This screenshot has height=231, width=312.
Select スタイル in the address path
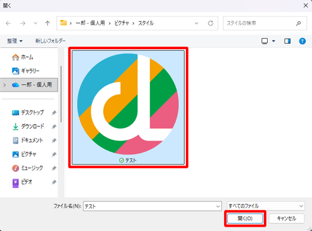coord(146,23)
